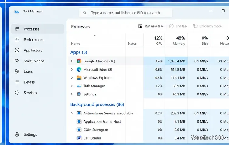229x145 pixels.
Task: Expand the Settings app process row
Action: (72, 94)
